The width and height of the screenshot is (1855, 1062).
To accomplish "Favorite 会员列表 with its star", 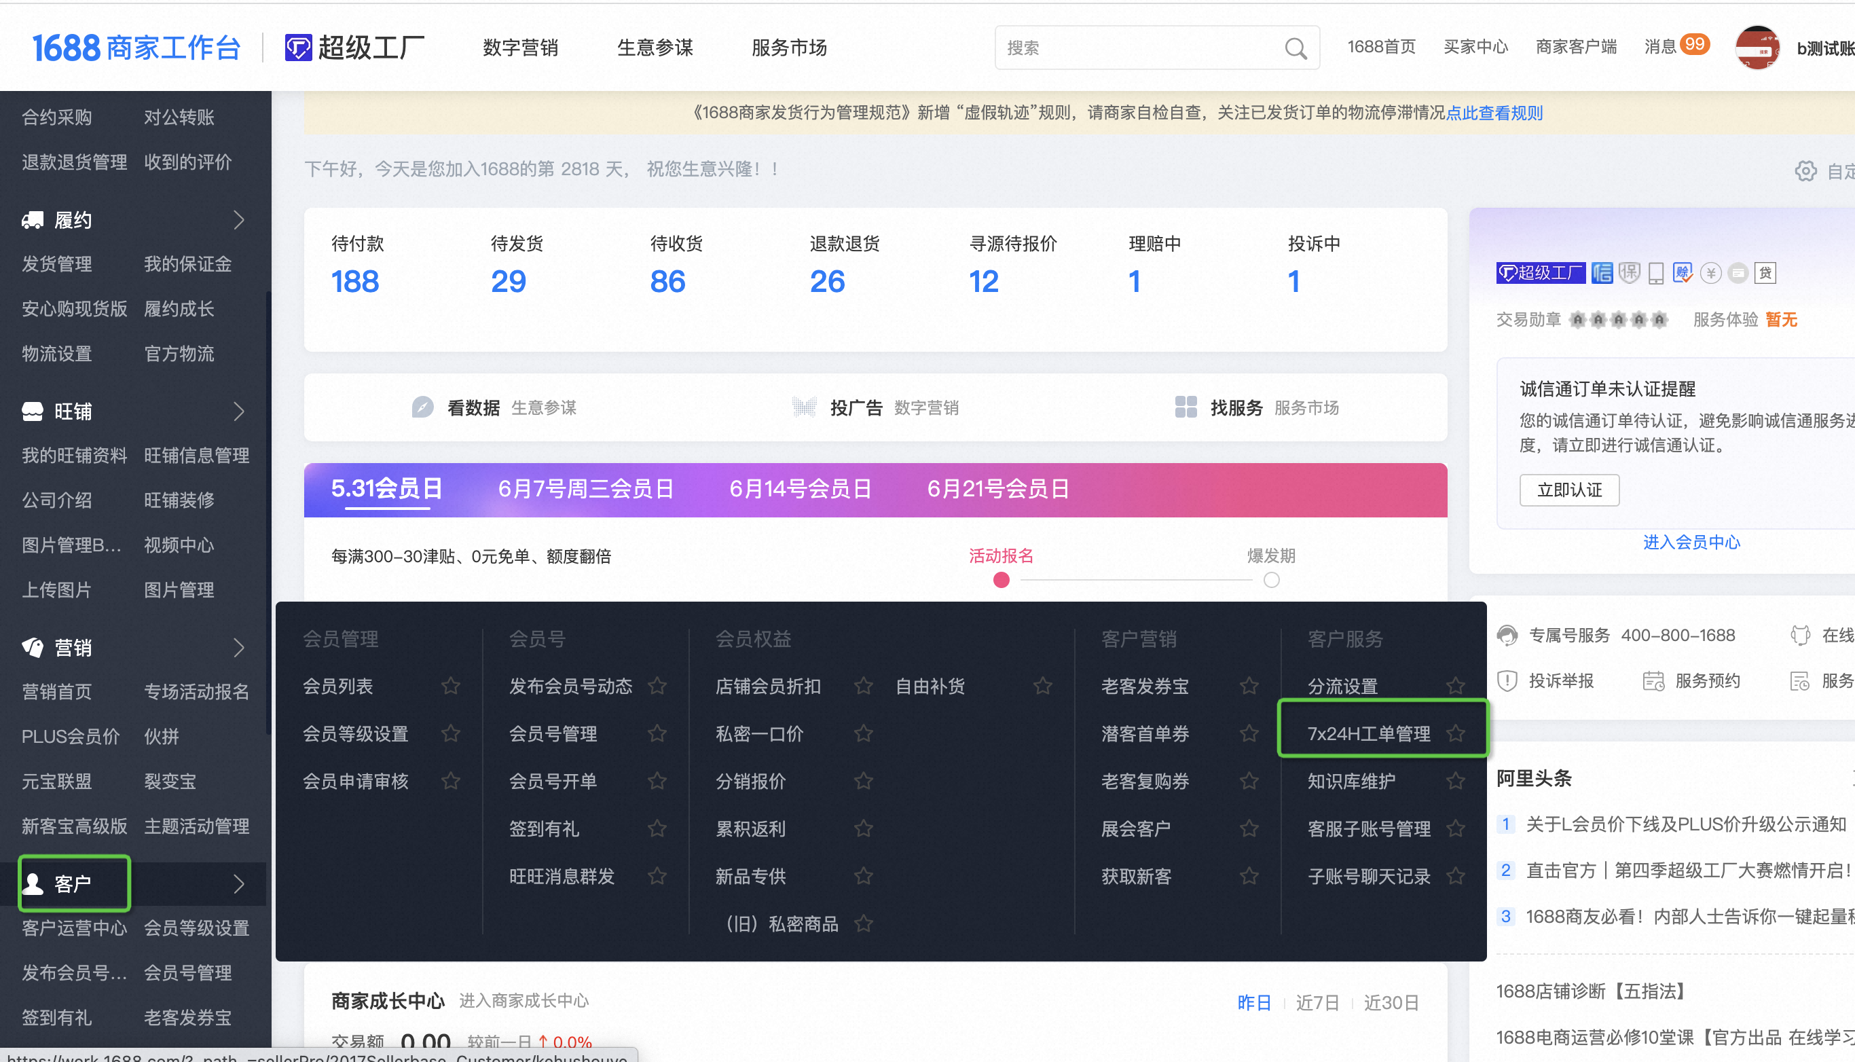I will point(451,686).
